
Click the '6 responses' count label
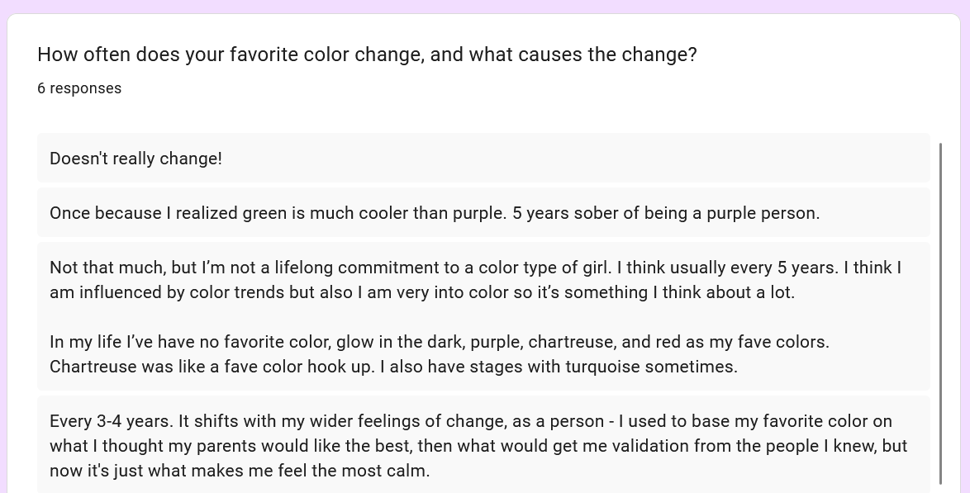pos(79,88)
